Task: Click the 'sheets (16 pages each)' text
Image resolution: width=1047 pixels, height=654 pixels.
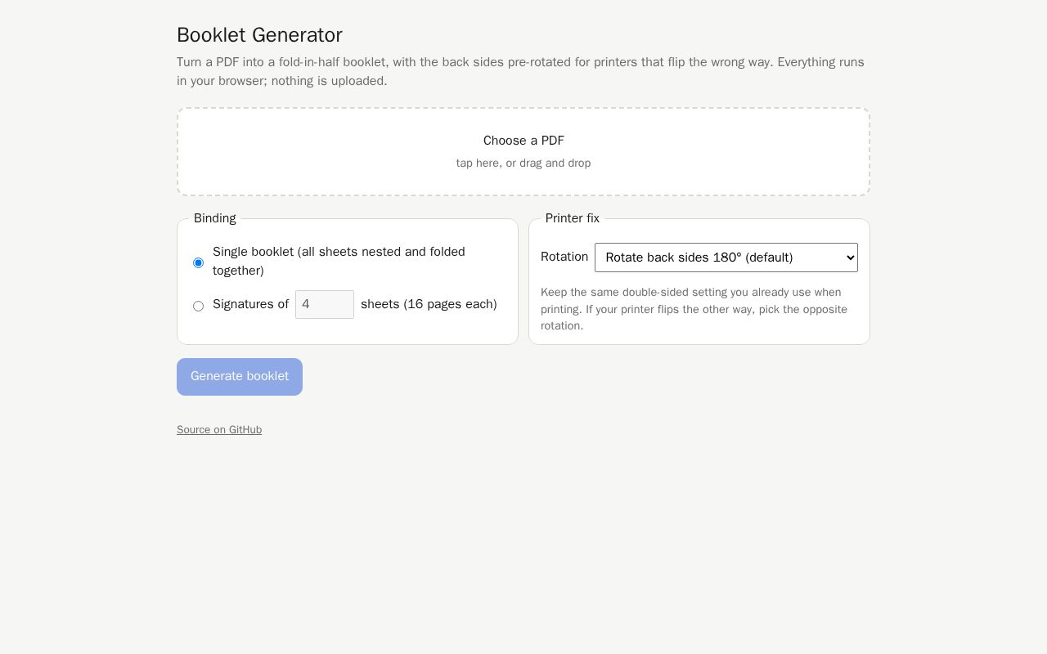Action: 429,304
